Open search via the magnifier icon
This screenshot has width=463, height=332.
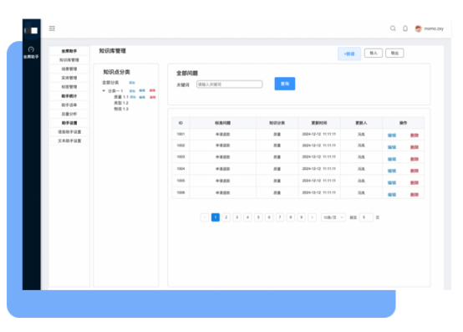[393, 28]
